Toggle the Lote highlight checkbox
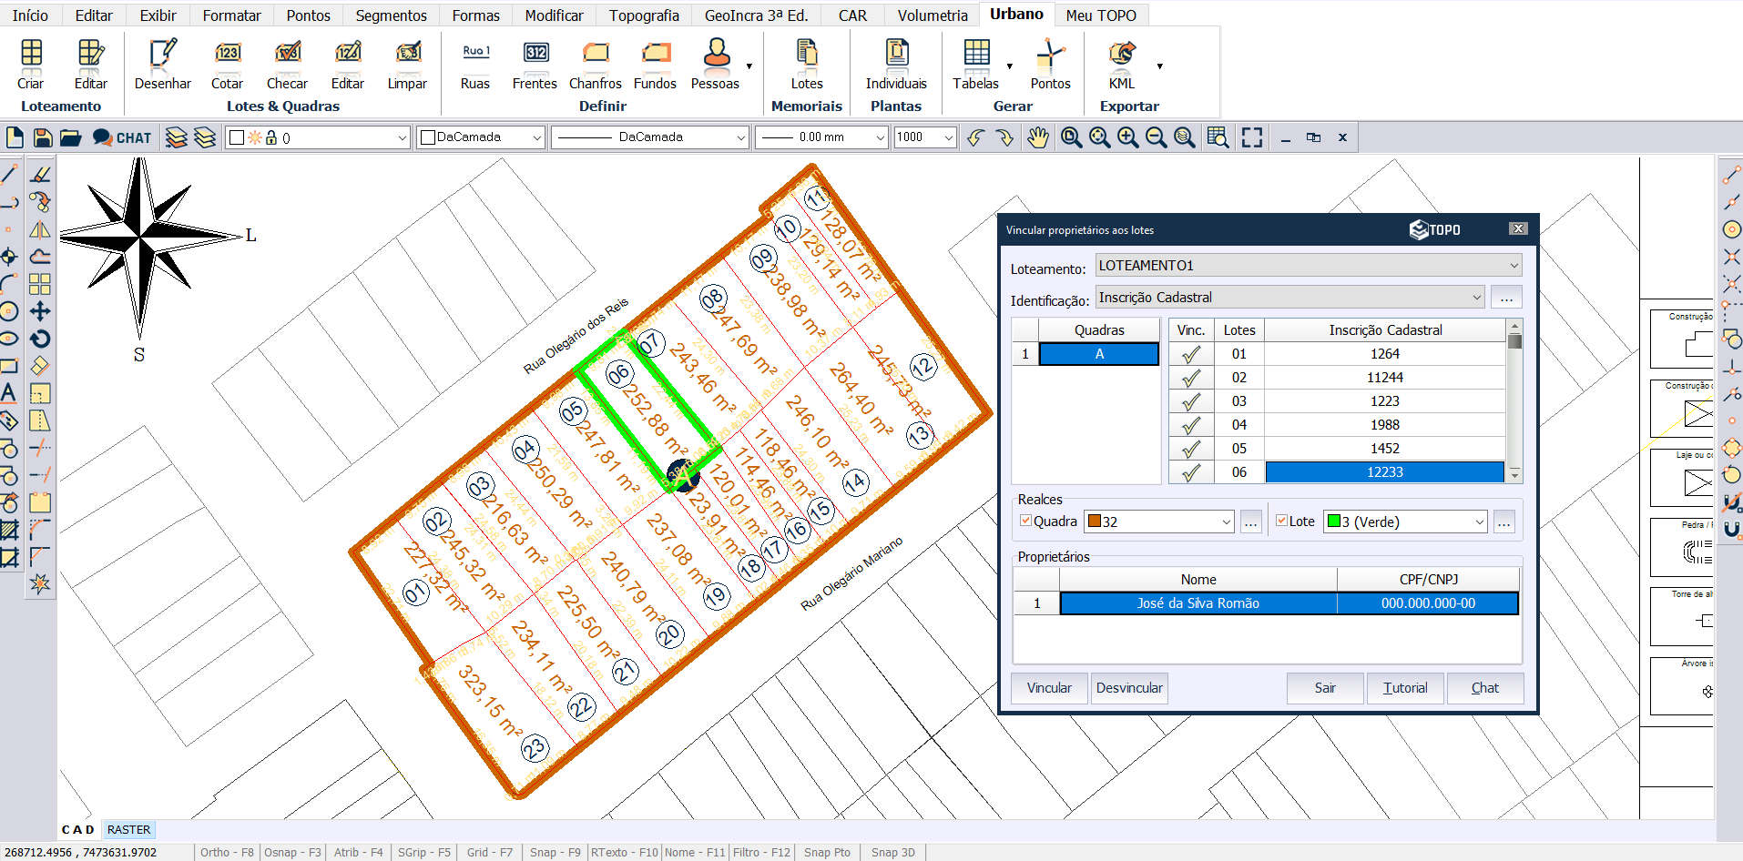This screenshot has width=1743, height=861. point(1282,521)
